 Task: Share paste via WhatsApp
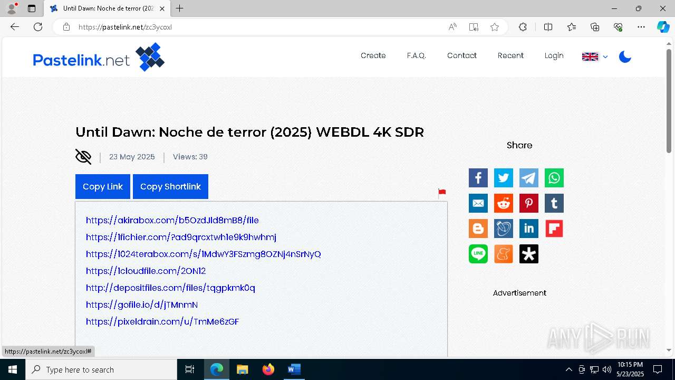tap(554, 178)
